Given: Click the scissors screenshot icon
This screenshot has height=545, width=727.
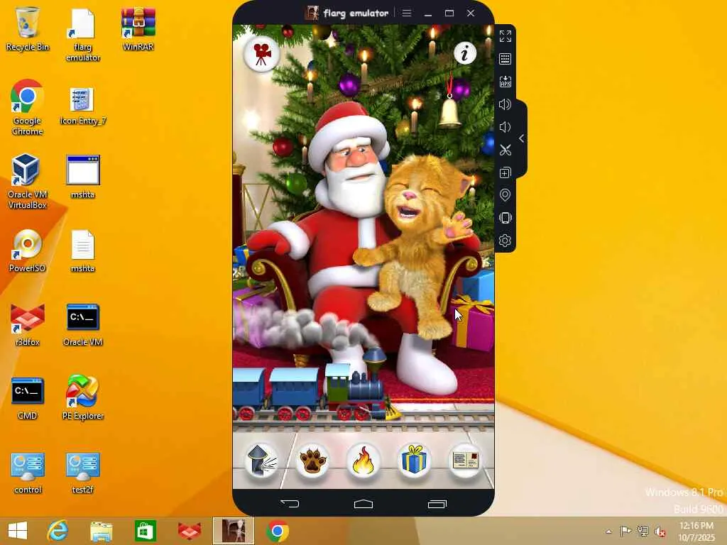Looking at the screenshot, I should pos(505,150).
